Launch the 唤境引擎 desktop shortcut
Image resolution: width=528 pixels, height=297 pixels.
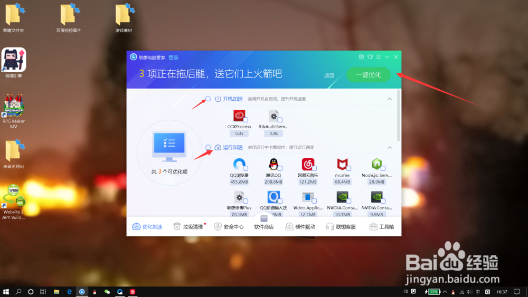point(14,63)
